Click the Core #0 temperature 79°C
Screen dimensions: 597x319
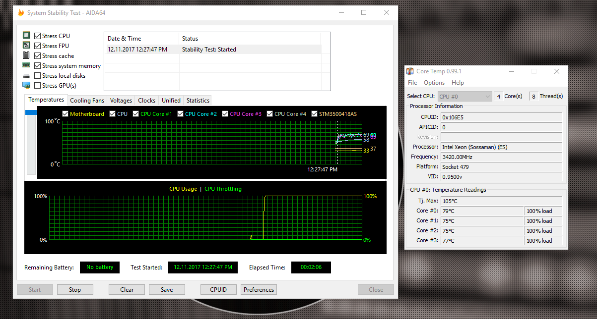[x=482, y=211]
